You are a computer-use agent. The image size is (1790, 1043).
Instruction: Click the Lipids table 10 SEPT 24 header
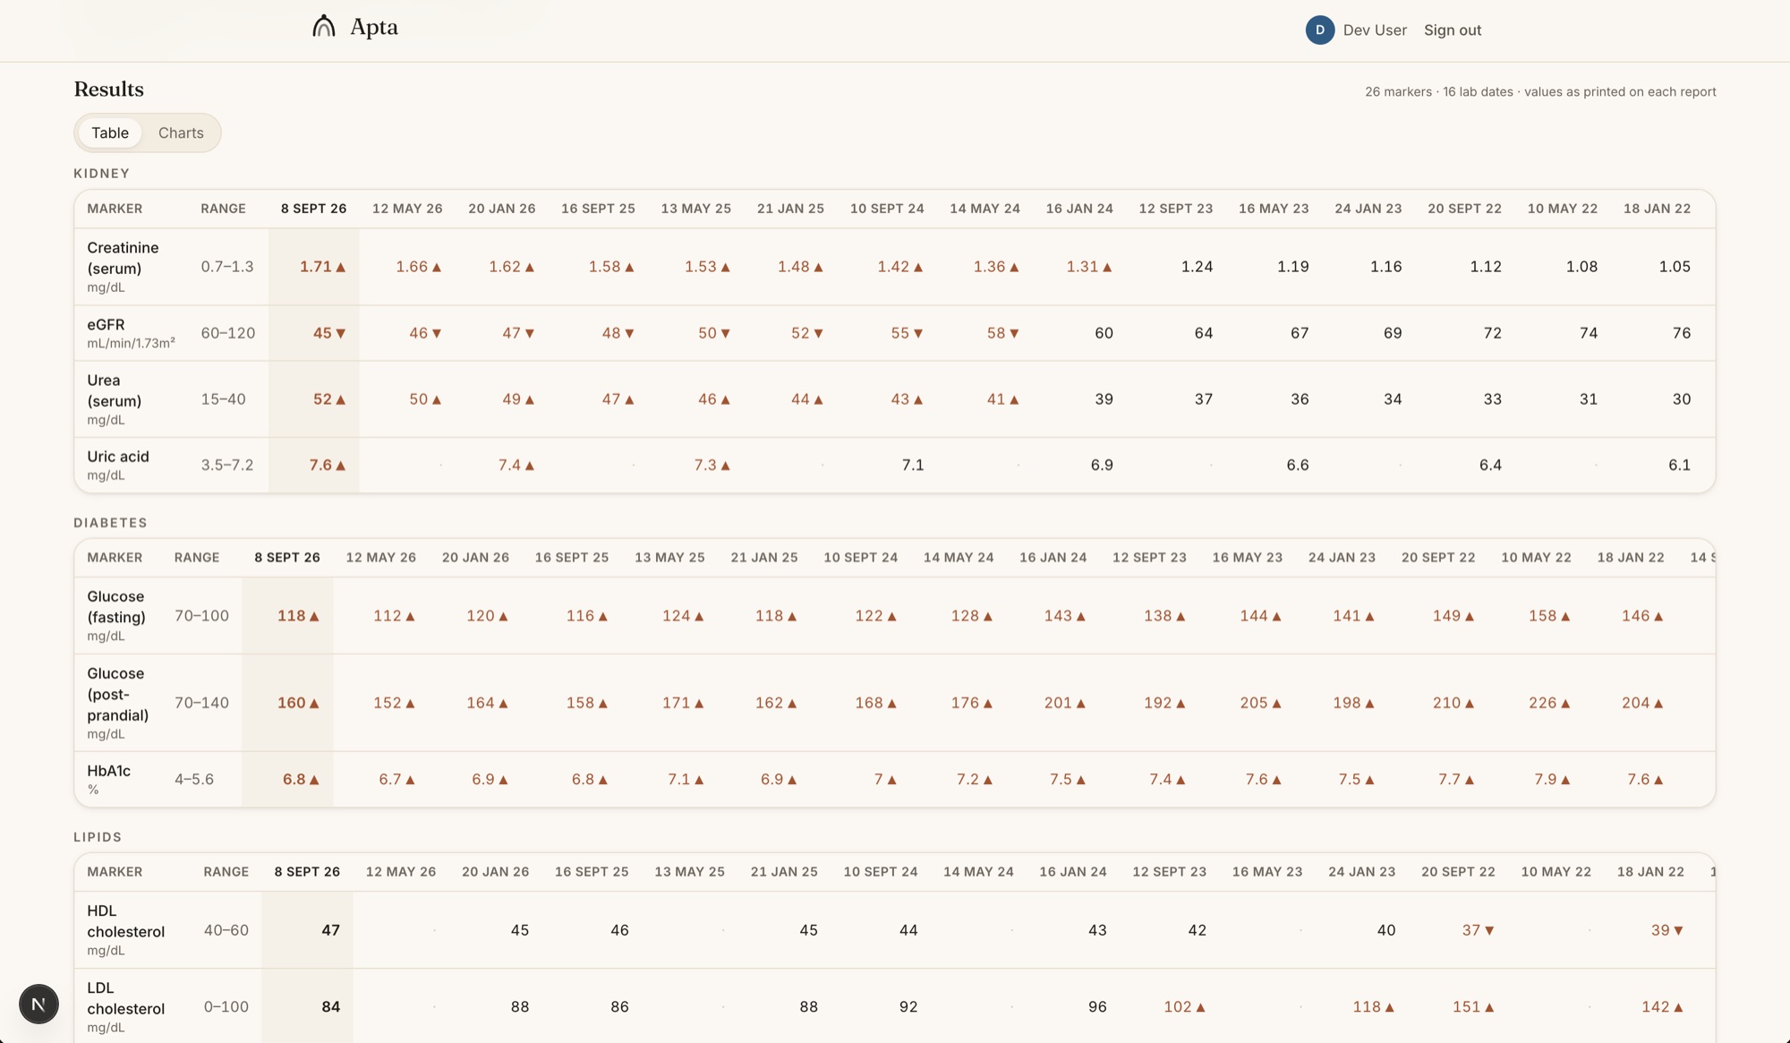pyautogui.click(x=880, y=872)
